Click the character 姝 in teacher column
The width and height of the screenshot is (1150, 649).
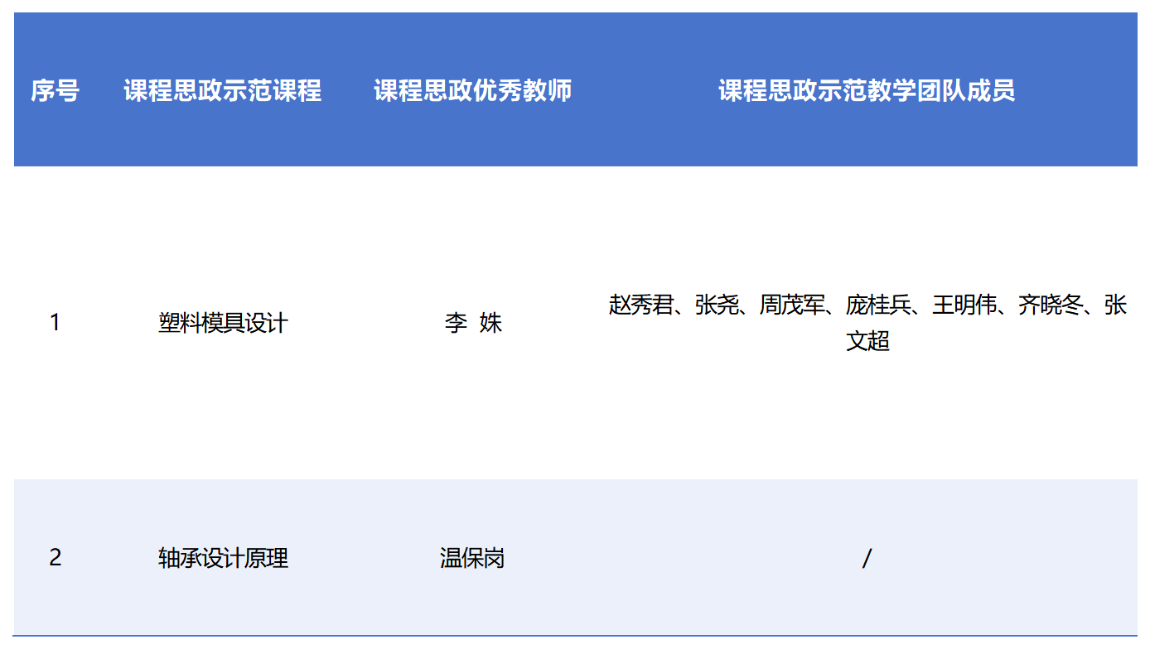[490, 322]
